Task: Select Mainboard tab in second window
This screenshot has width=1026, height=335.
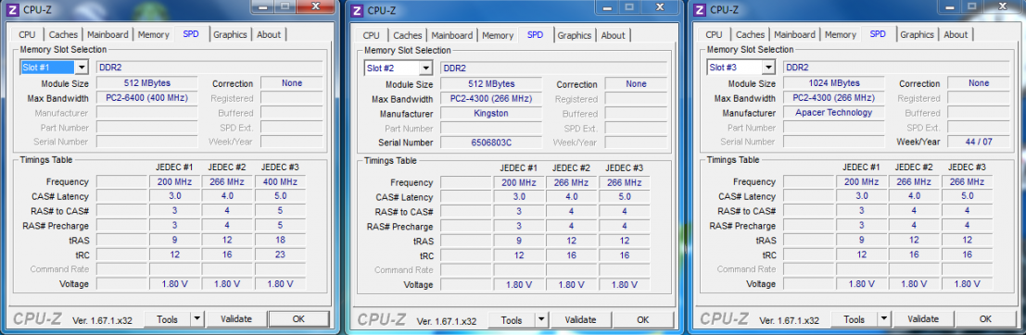Action: tap(452, 35)
